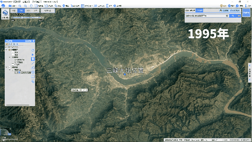252x142 pixels.
Task: Collapse the top map layer folder
Action: point(6,50)
